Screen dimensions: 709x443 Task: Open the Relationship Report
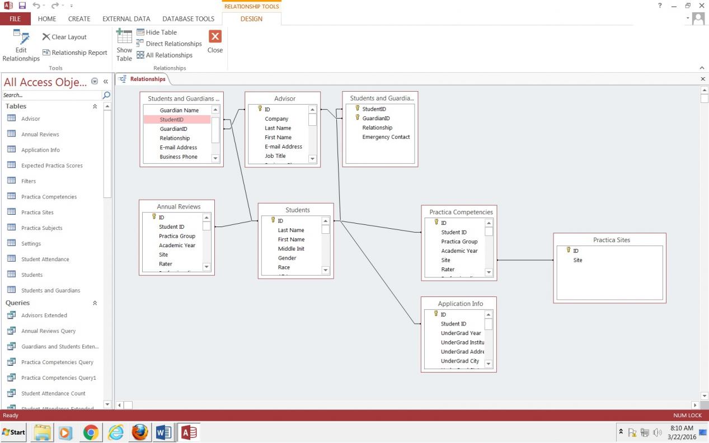(75, 53)
